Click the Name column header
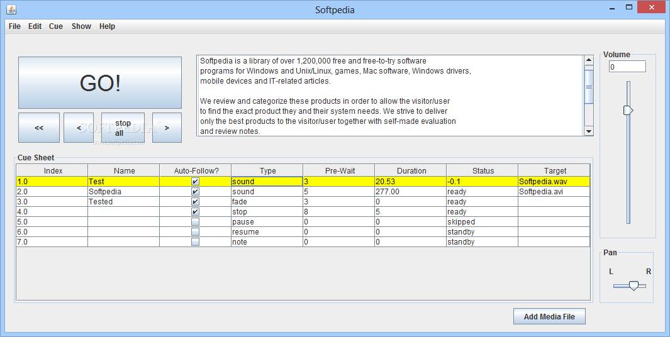This screenshot has height=337, width=670. coord(125,171)
